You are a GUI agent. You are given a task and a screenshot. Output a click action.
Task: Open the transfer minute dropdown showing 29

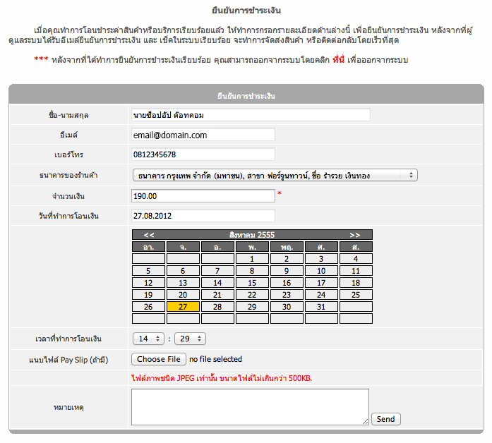click(x=190, y=339)
